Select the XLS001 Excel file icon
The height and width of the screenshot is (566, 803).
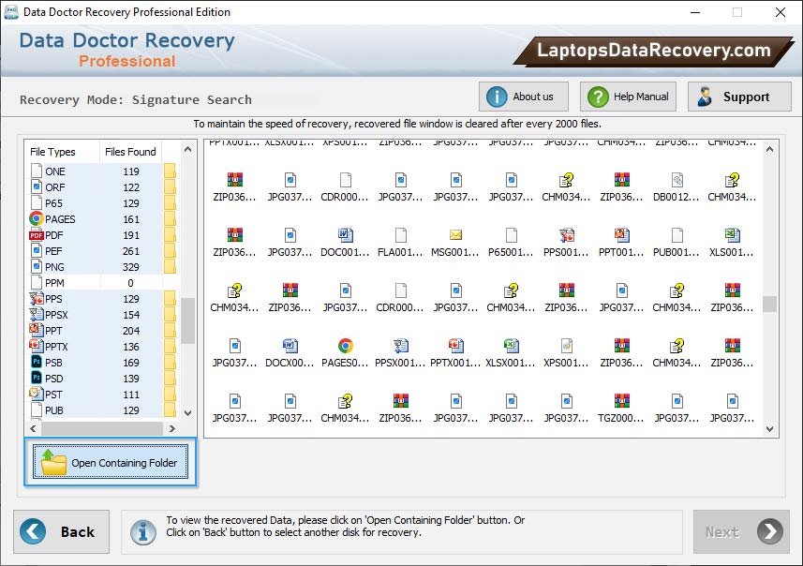733,234
